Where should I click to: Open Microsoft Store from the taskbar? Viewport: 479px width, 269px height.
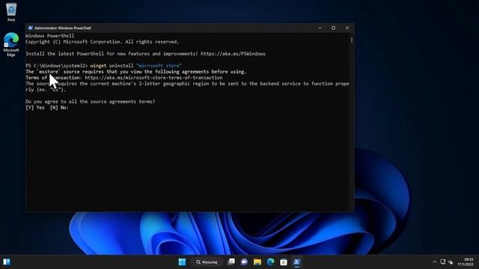click(284, 262)
